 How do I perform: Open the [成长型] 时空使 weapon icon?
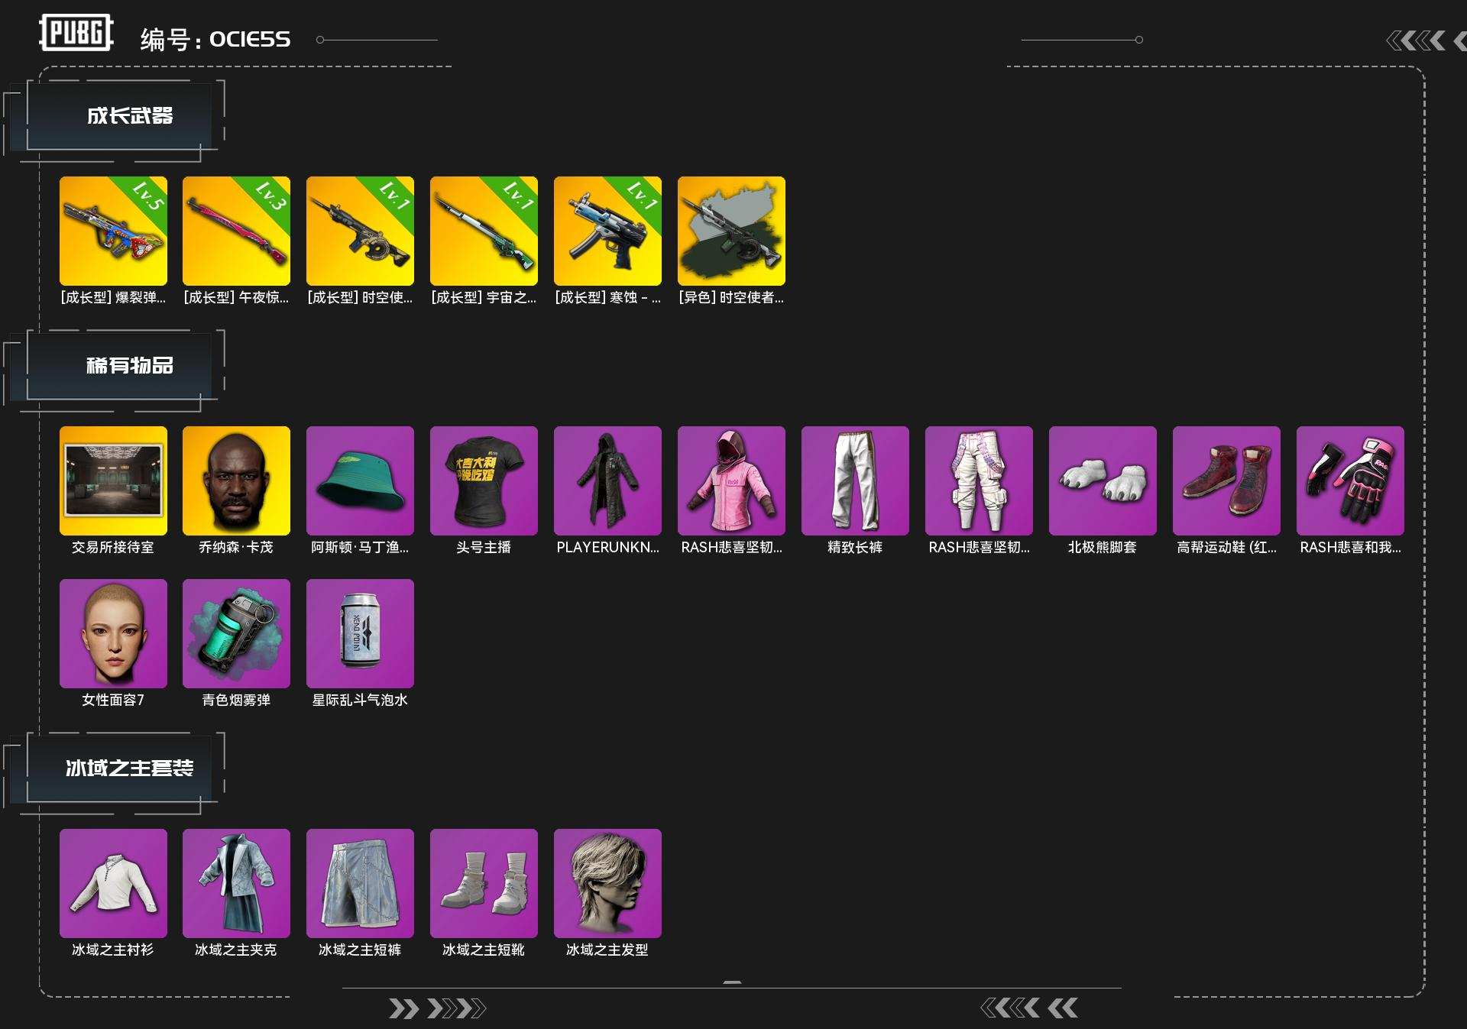pyautogui.click(x=360, y=231)
